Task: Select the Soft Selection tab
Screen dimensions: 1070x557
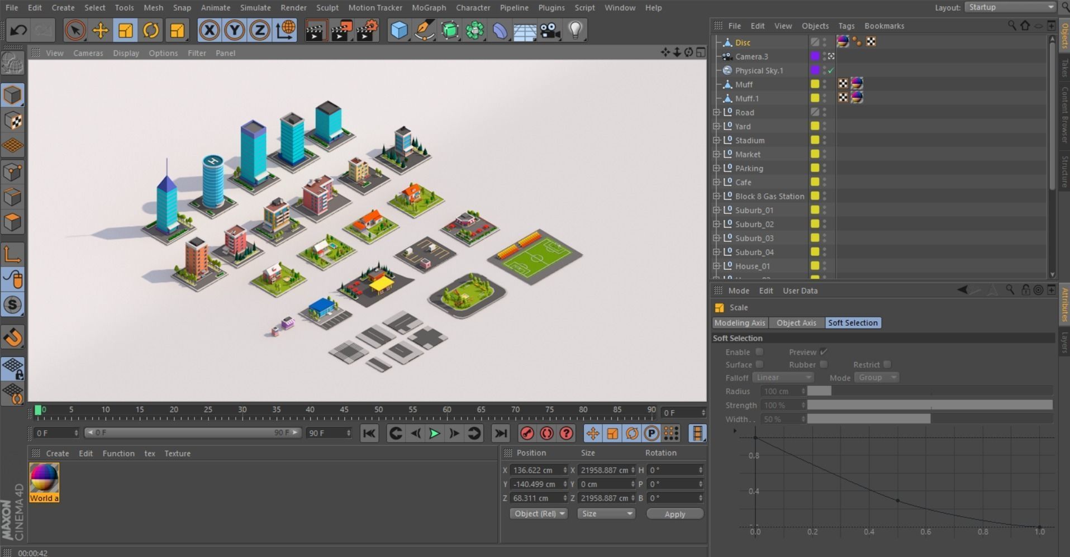Action: point(853,323)
